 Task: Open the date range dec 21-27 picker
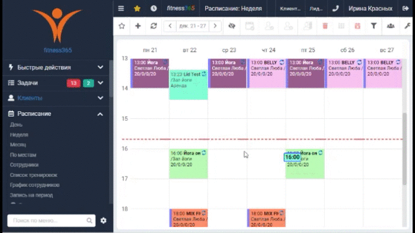click(x=192, y=26)
